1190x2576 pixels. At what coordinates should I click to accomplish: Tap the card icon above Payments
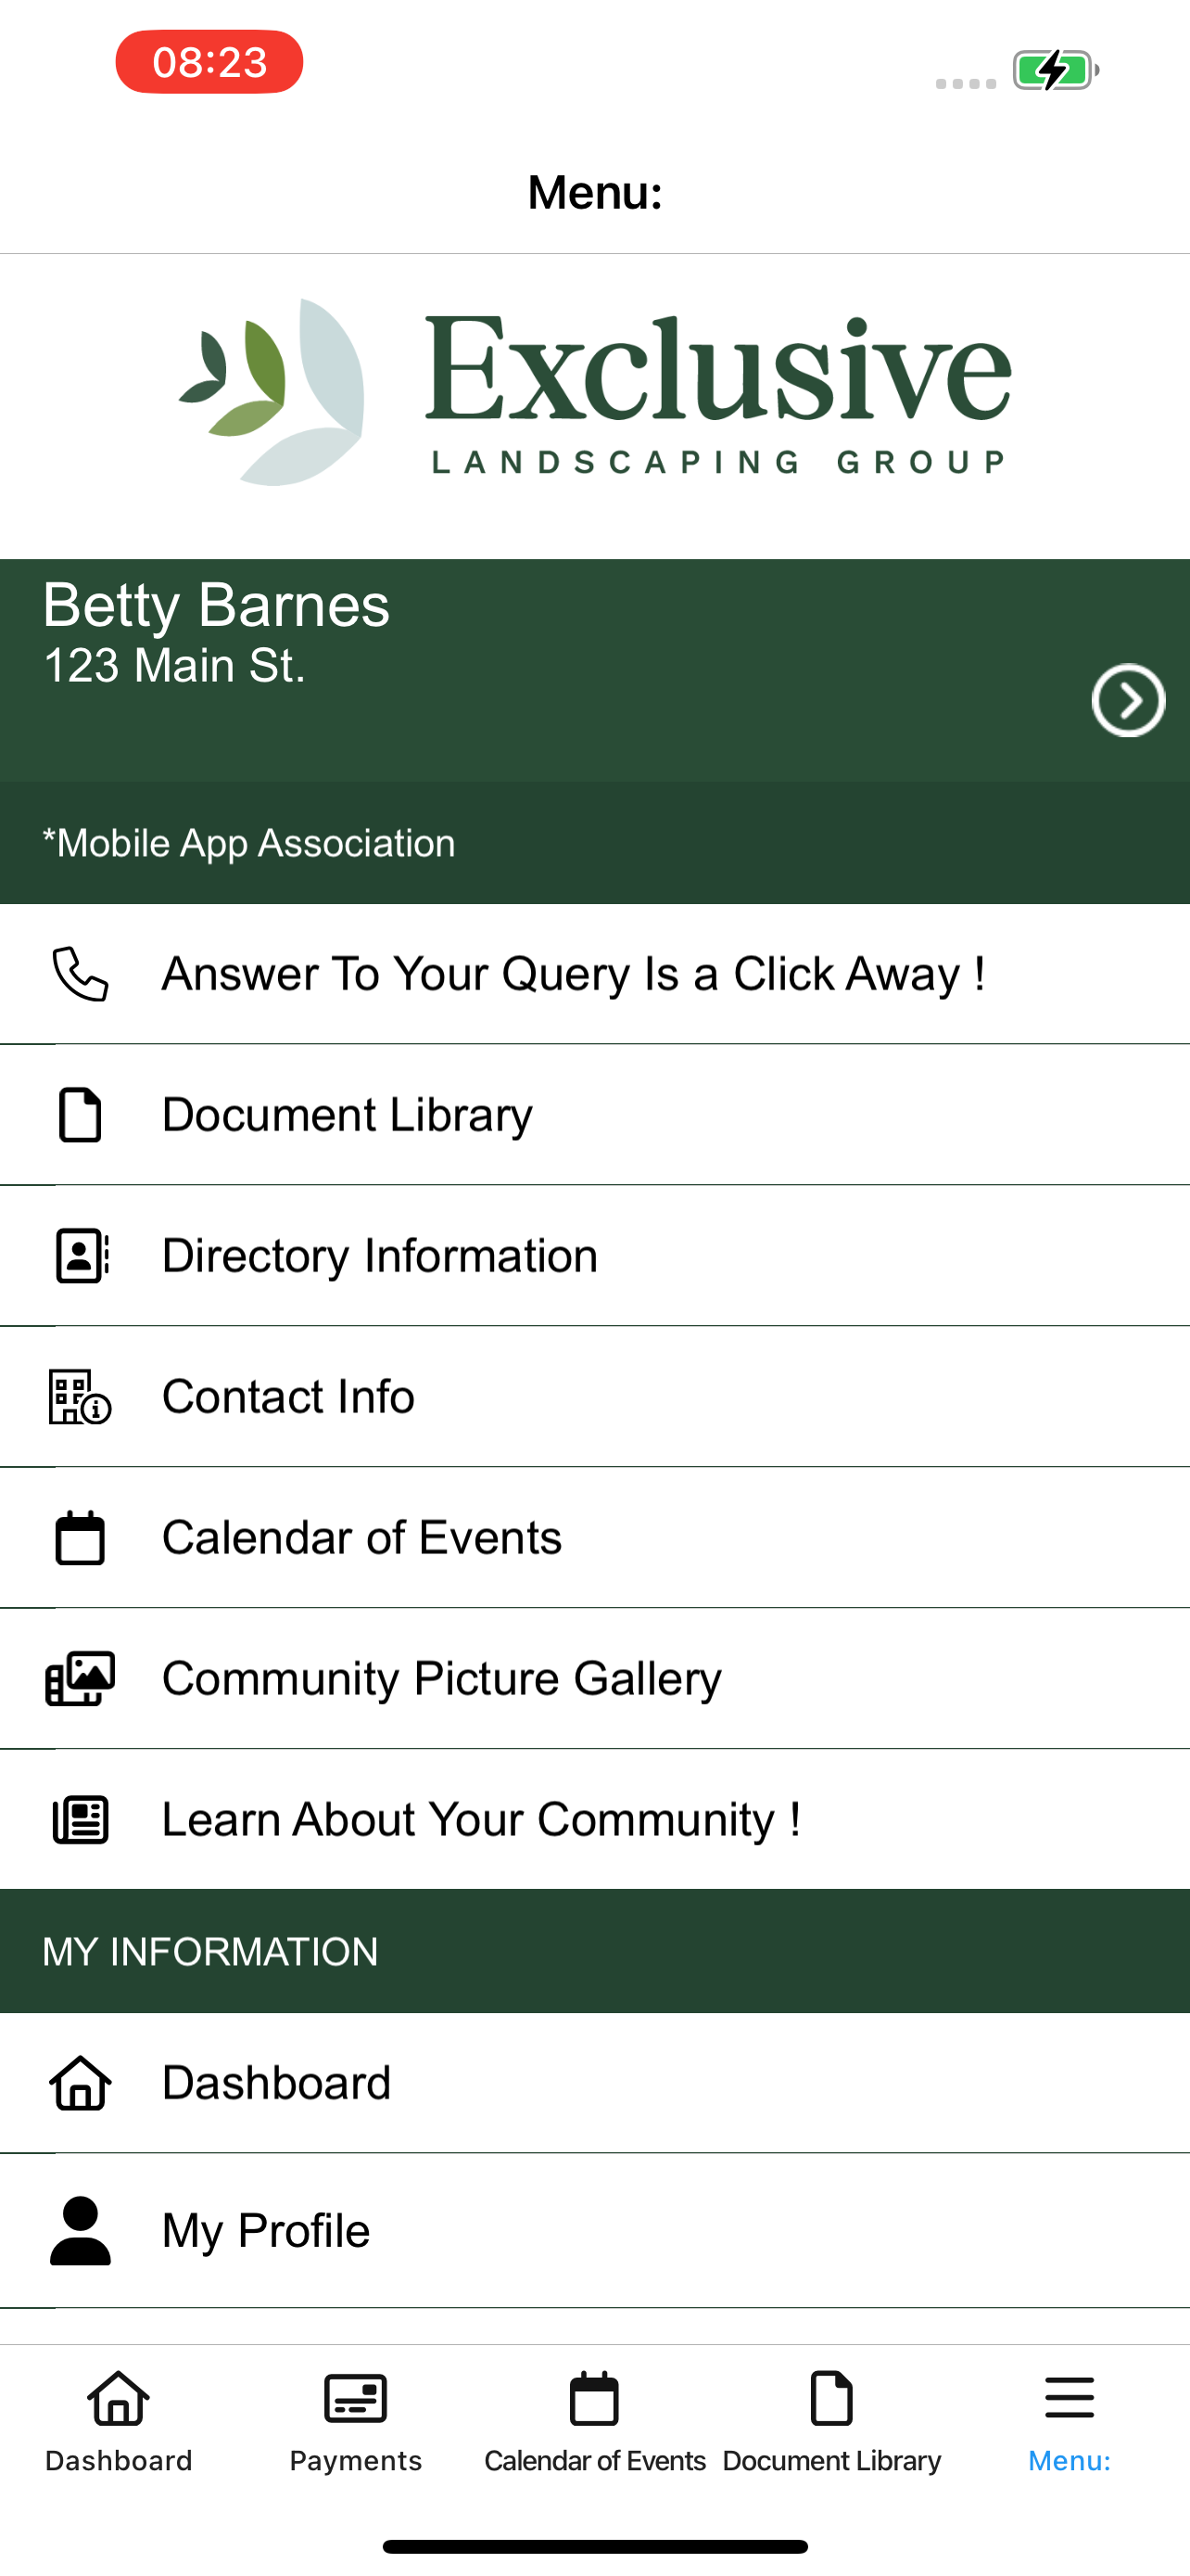356,2399
